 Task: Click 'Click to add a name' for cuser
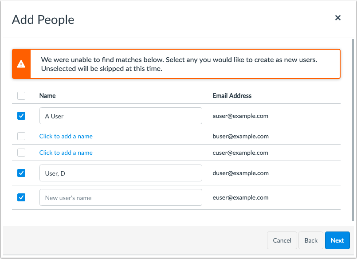tap(66, 153)
